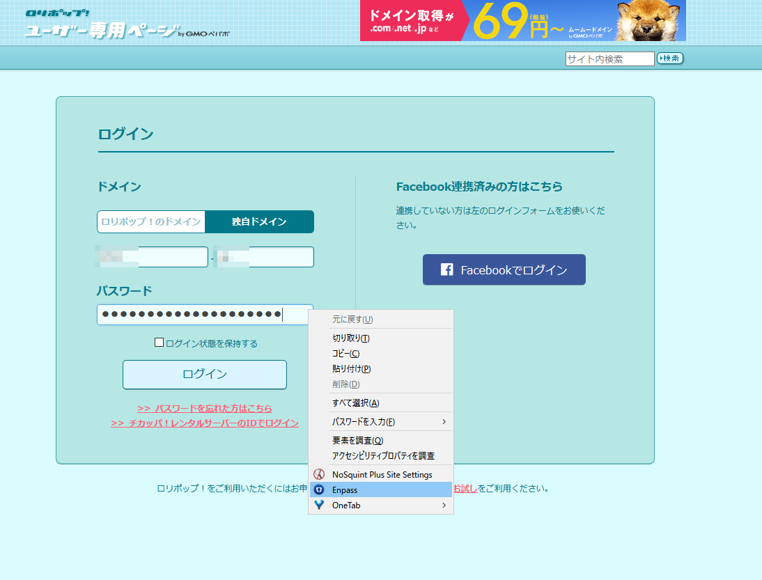Open NoSquint Plus Site Settings entry

click(x=381, y=475)
